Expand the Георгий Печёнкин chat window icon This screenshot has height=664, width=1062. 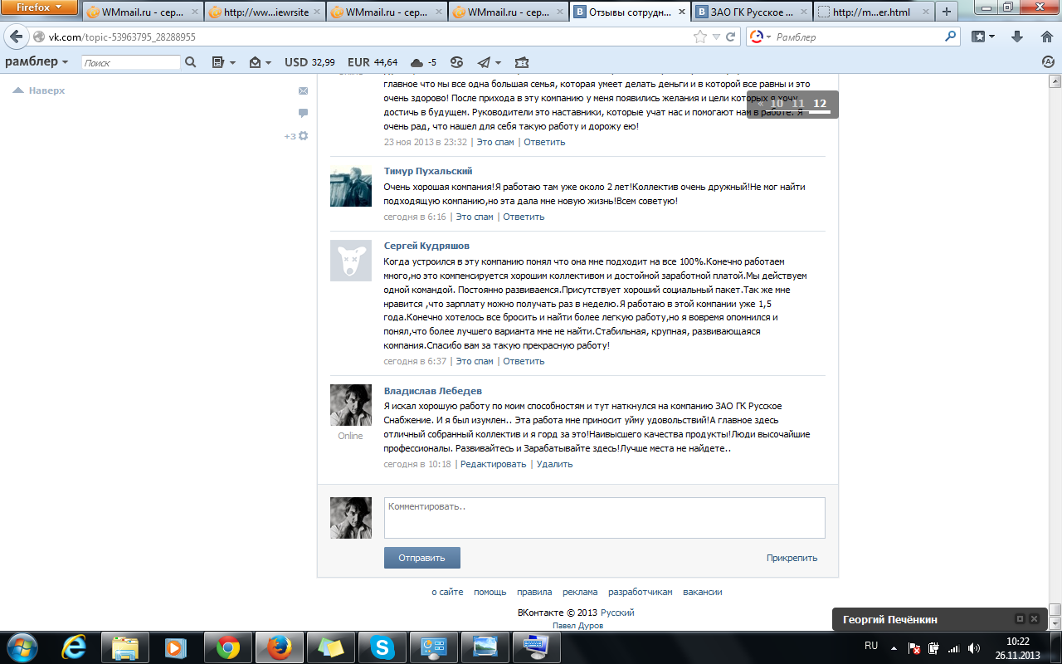pyautogui.click(x=1020, y=619)
